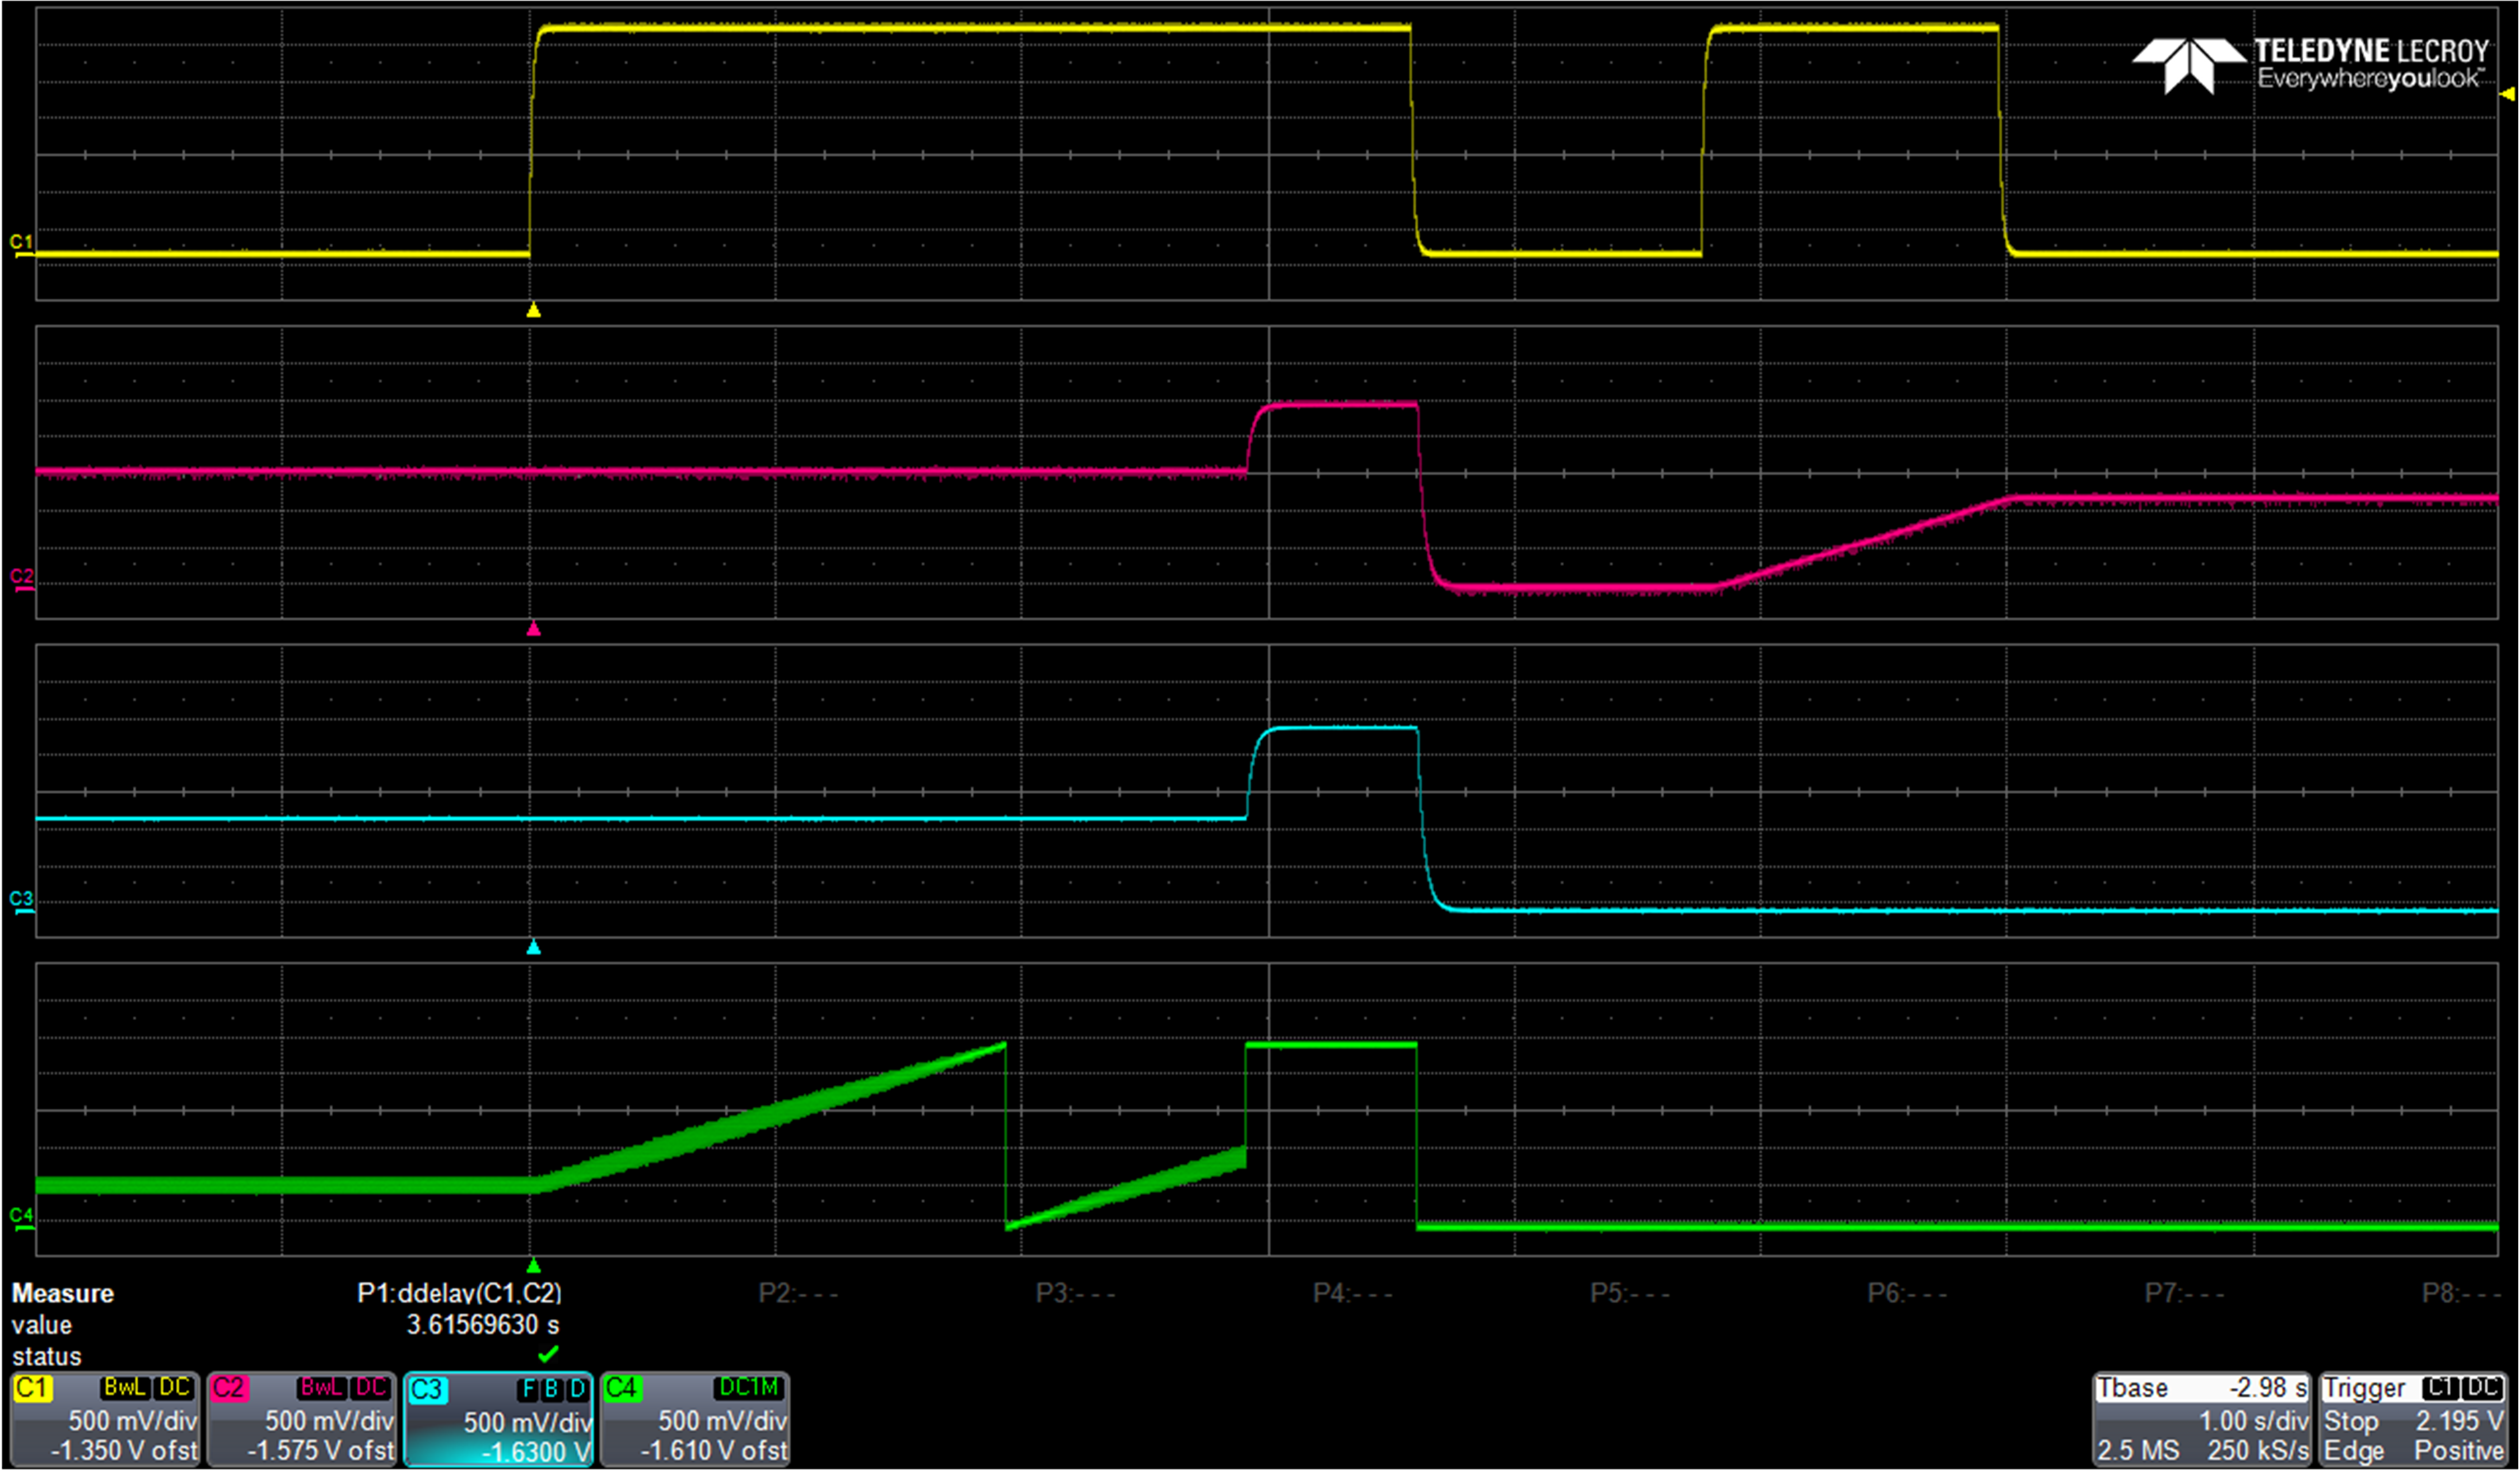2520x1470 pixels.
Task: Open the Tbase timebase settings box
Action: pyautogui.click(x=2201, y=1419)
